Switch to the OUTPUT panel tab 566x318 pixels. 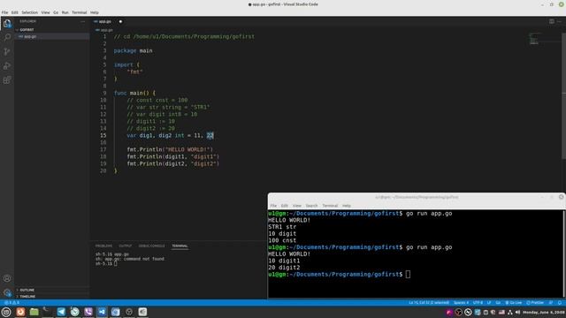(126, 246)
